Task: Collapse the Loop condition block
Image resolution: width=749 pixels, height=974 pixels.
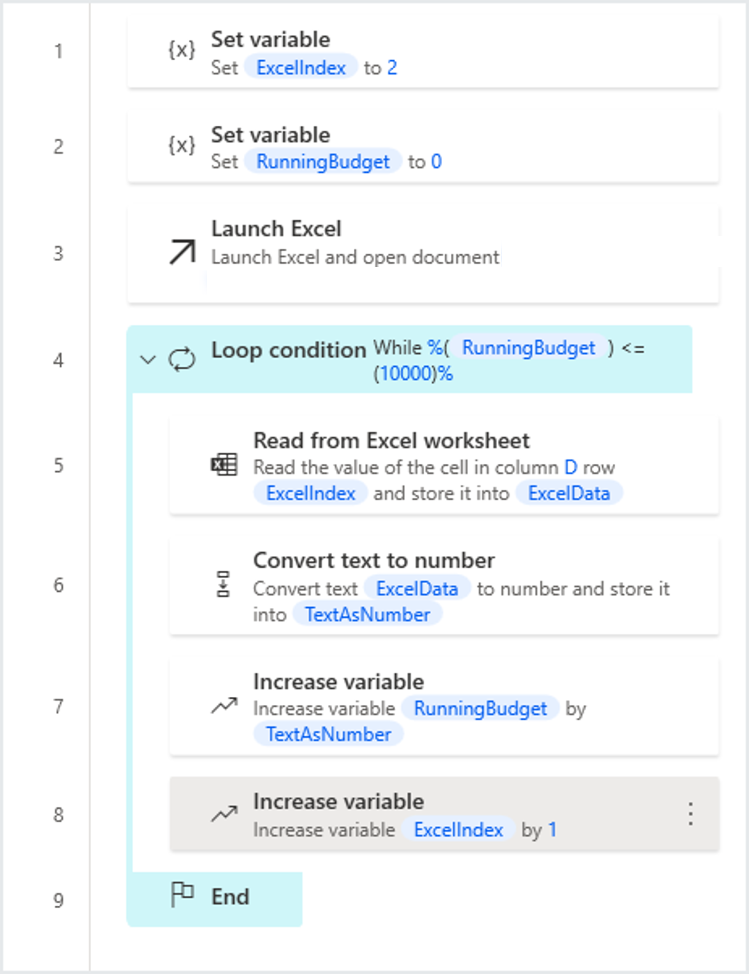Action: point(148,359)
